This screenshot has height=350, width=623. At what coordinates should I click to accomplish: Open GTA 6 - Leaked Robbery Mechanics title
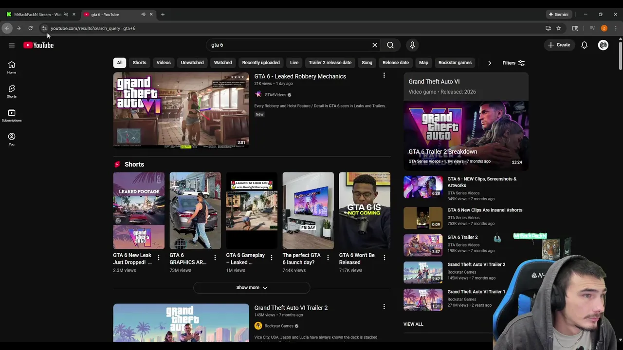pyautogui.click(x=300, y=77)
